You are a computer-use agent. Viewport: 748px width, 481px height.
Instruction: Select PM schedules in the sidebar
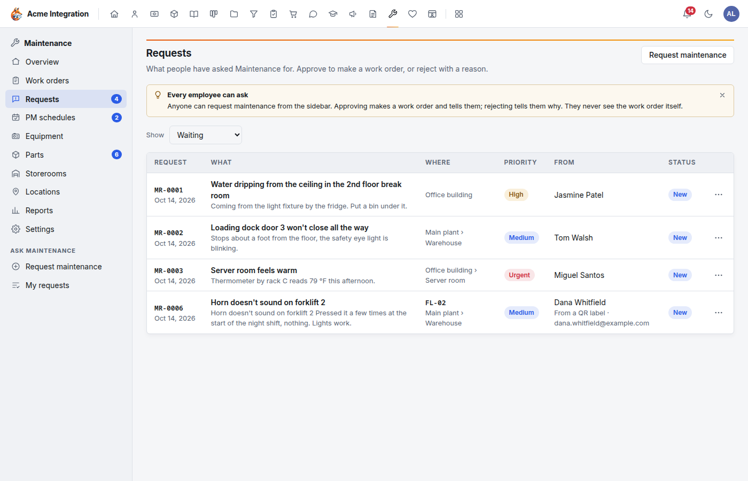[66, 118]
